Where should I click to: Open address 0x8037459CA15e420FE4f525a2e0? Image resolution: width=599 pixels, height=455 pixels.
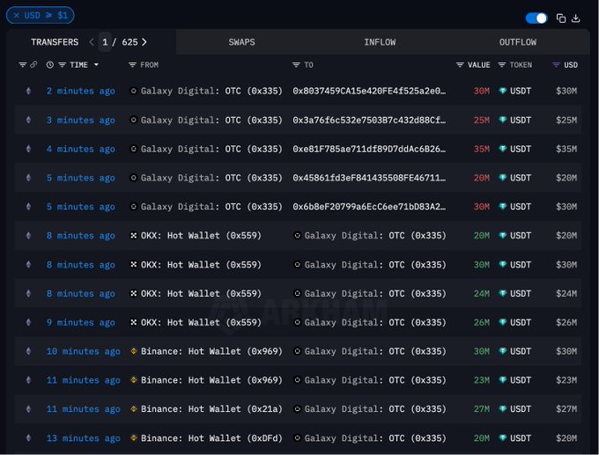pos(368,92)
